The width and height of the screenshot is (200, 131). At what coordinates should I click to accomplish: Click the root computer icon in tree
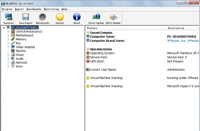[8, 28]
